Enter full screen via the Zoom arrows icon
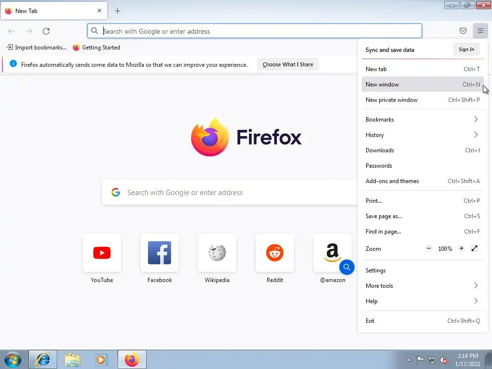This screenshot has height=369, width=492. [x=474, y=248]
